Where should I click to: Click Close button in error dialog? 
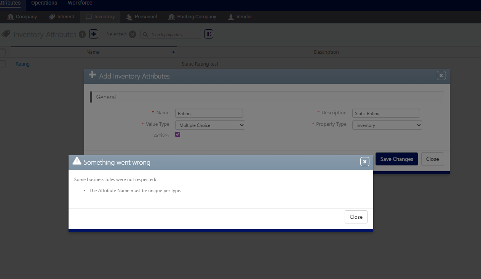(x=356, y=217)
